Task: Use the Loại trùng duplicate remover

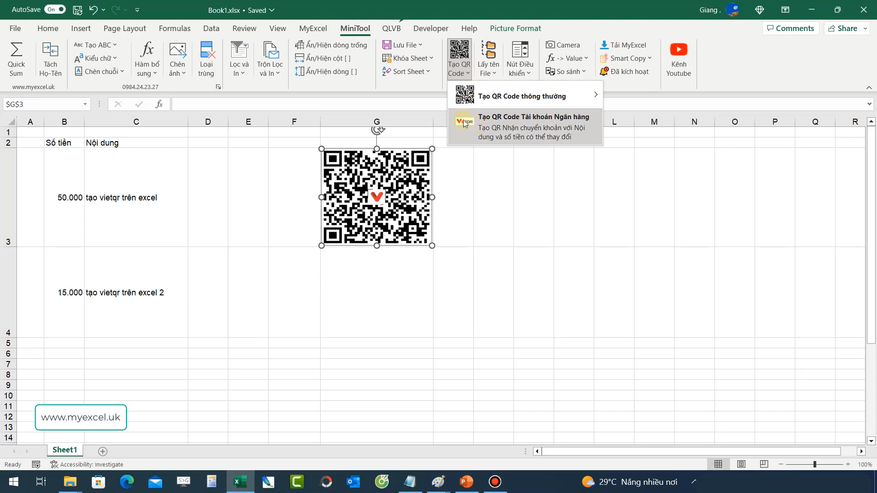Action: point(206,58)
